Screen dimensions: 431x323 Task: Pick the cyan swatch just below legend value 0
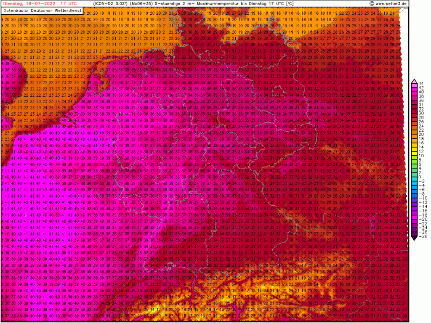413,180
